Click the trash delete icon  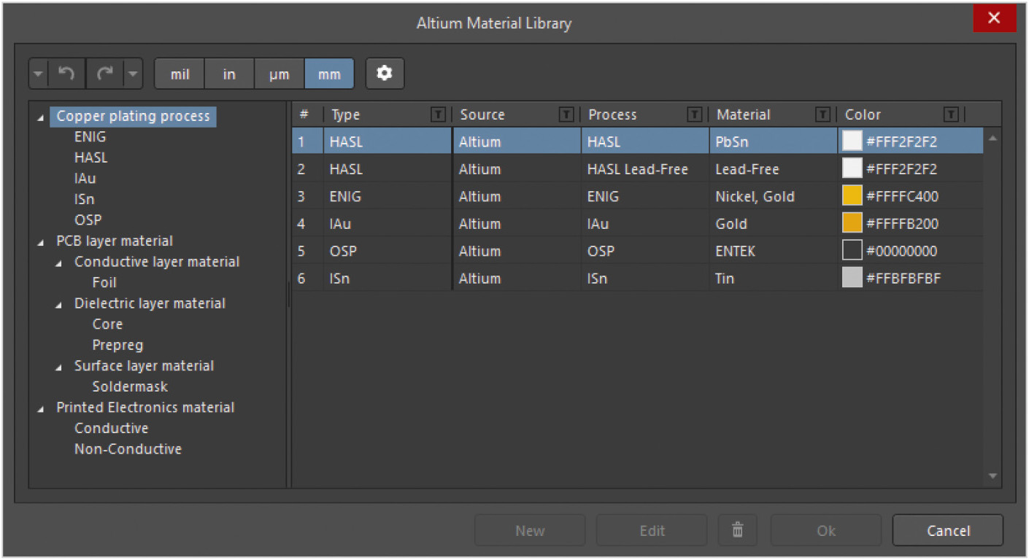pyautogui.click(x=738, y=530)
